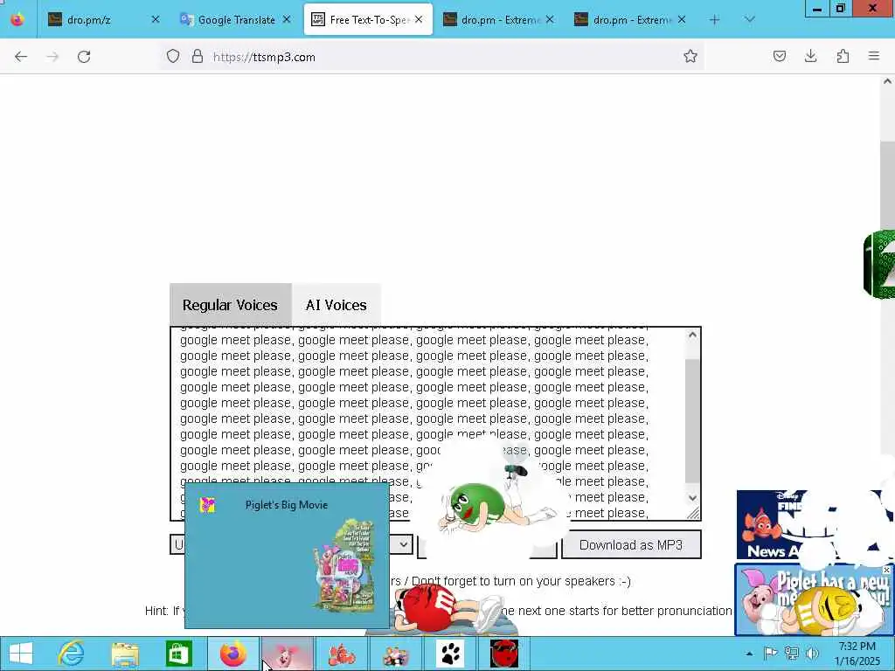Open the Nemo clownfish taskbar app
This screenshot has height=671, width=895.
click(x=342, y=654)
